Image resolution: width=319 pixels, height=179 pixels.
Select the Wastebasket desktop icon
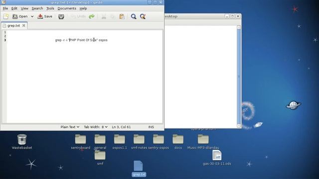(22, 142)
